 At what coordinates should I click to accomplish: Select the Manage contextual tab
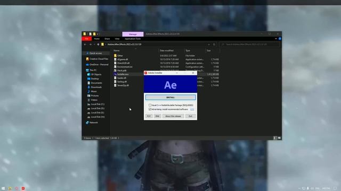click(133, 34)
